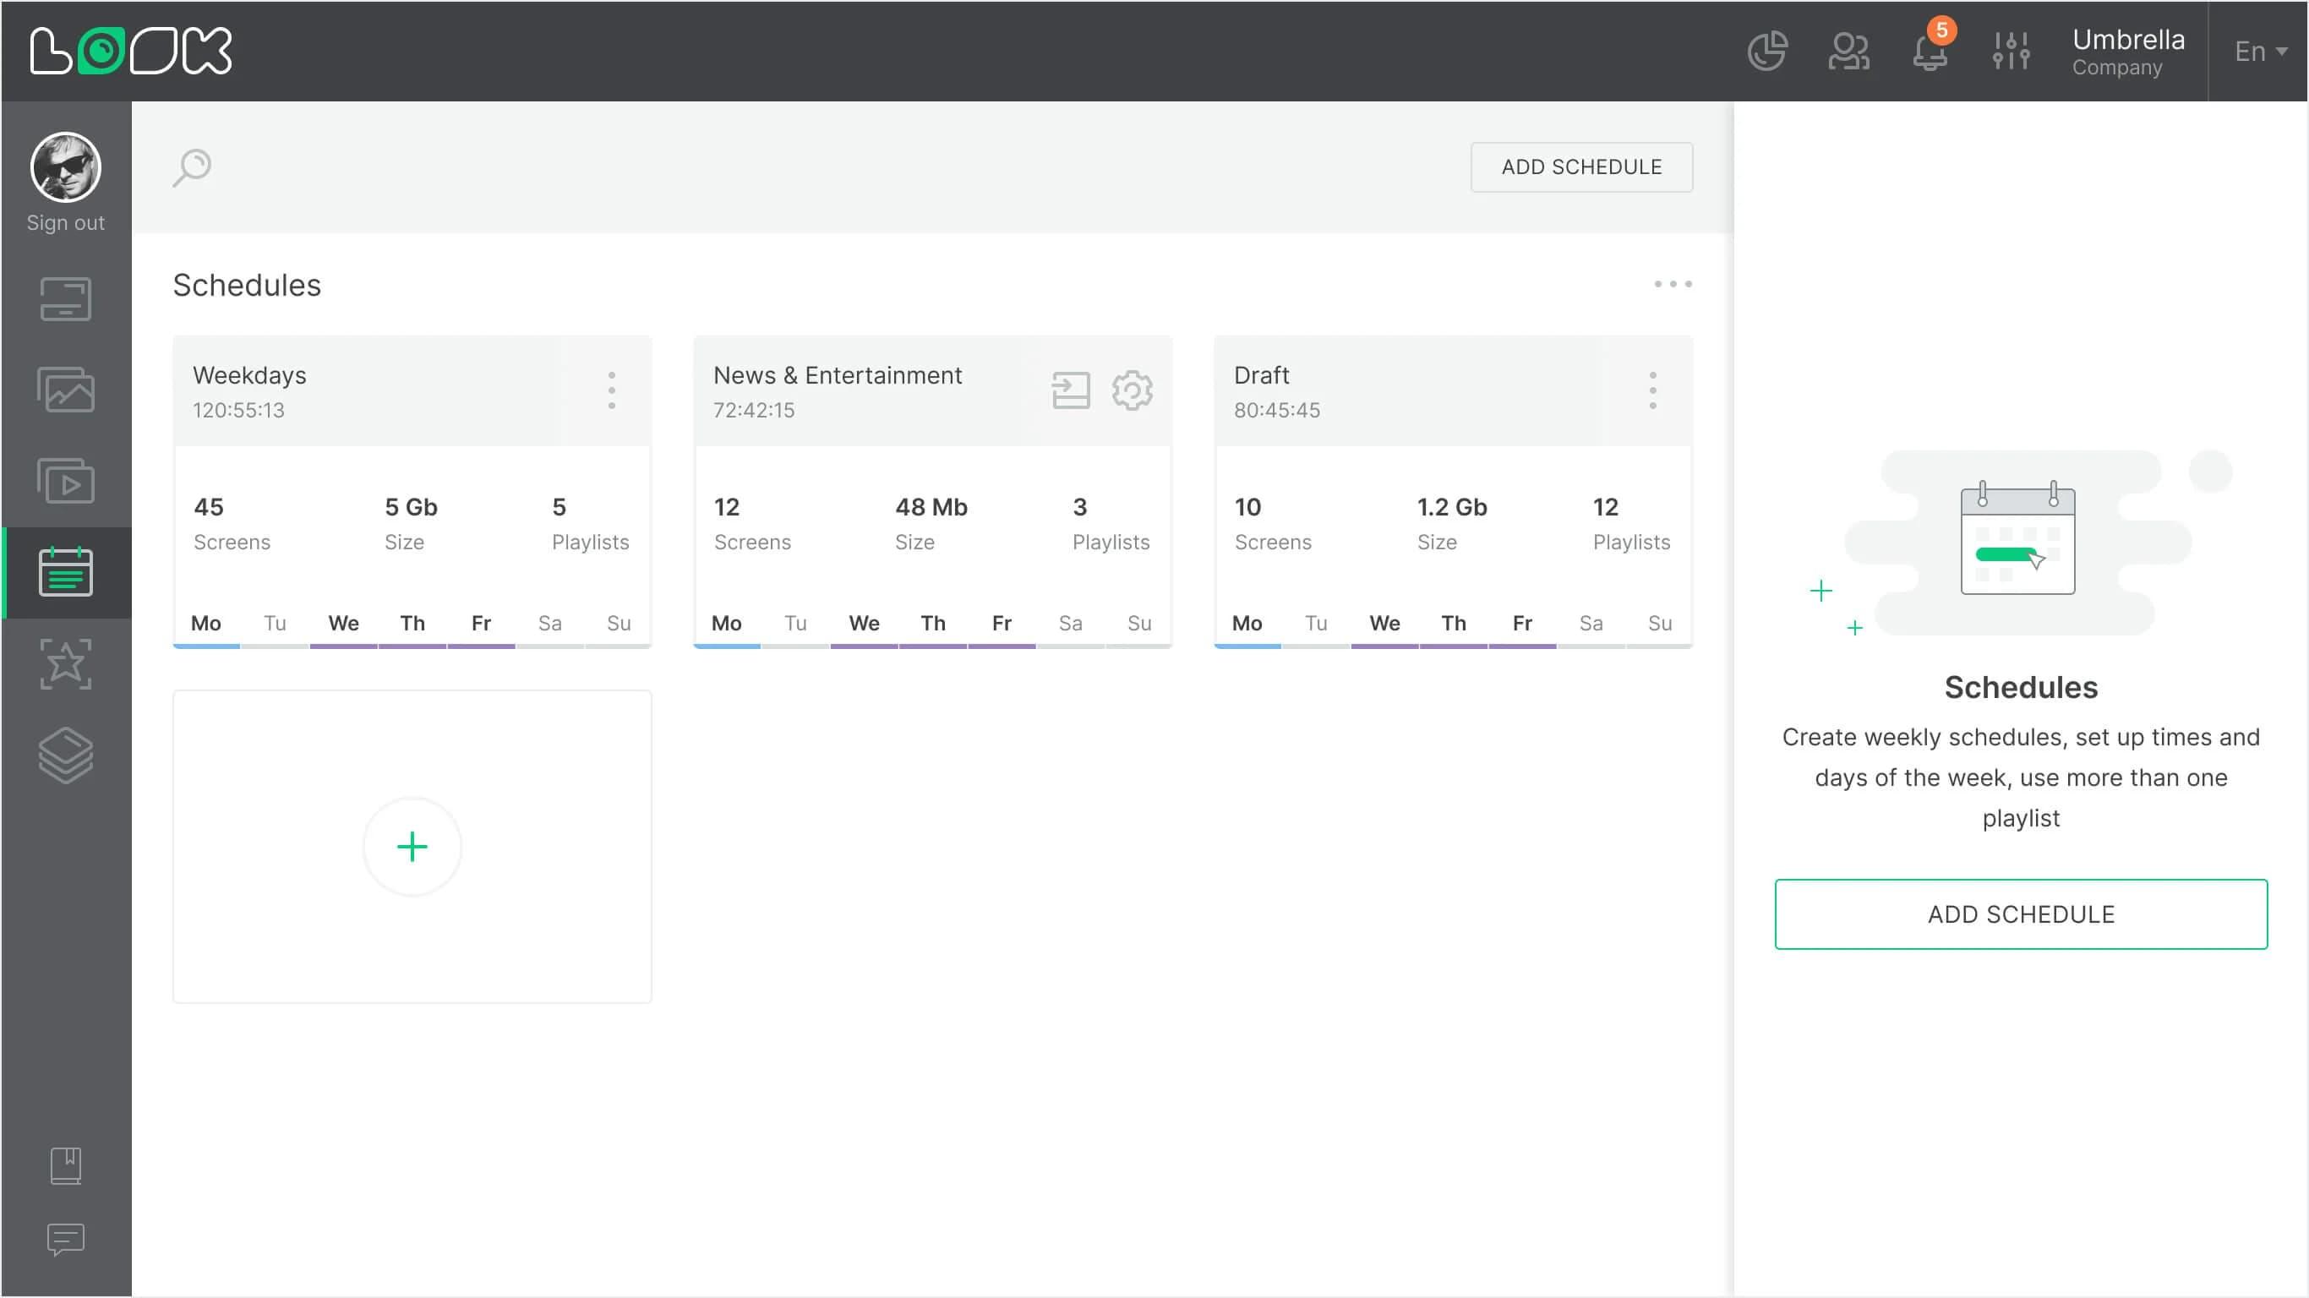2309x1298 pixels.
Task: Click green plus to add new schedule card
Action: click(x=412, y=847)
